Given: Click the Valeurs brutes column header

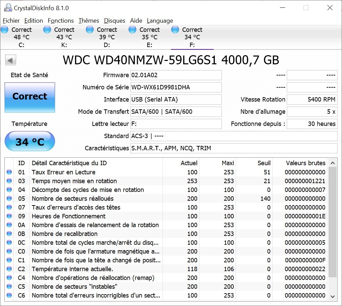Looking at the screenshot, I should [x=300, y=163].
